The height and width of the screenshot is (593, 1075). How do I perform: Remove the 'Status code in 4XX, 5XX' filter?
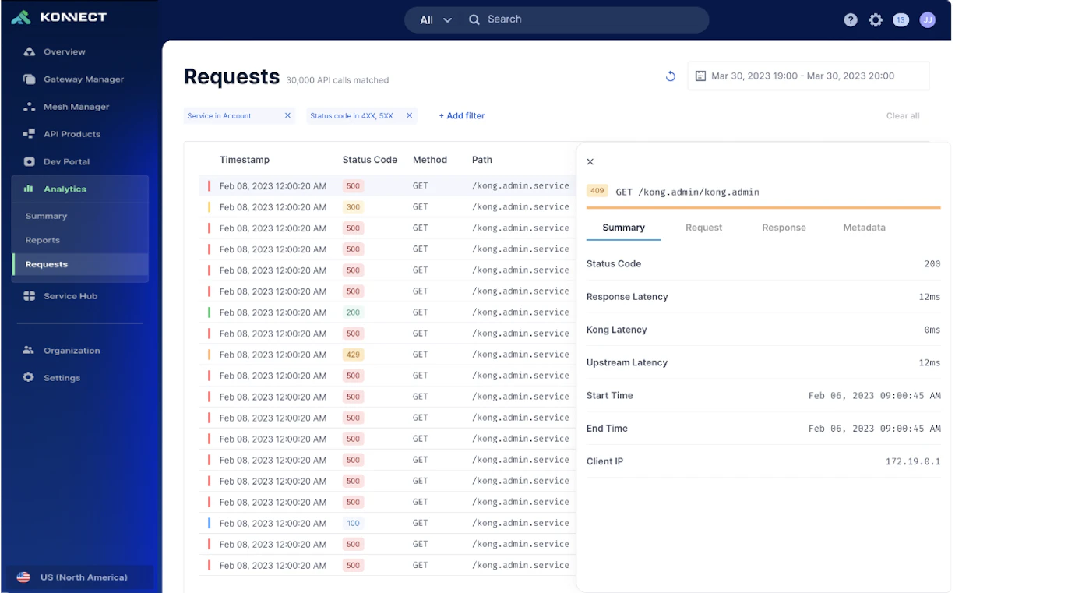[409, 116]
